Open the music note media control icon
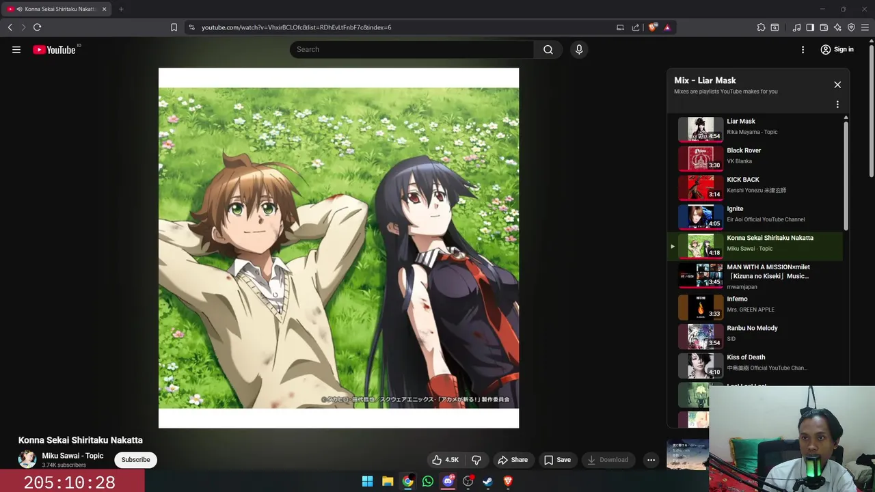This screenshot has height=492, width=875. pos(796,27)
